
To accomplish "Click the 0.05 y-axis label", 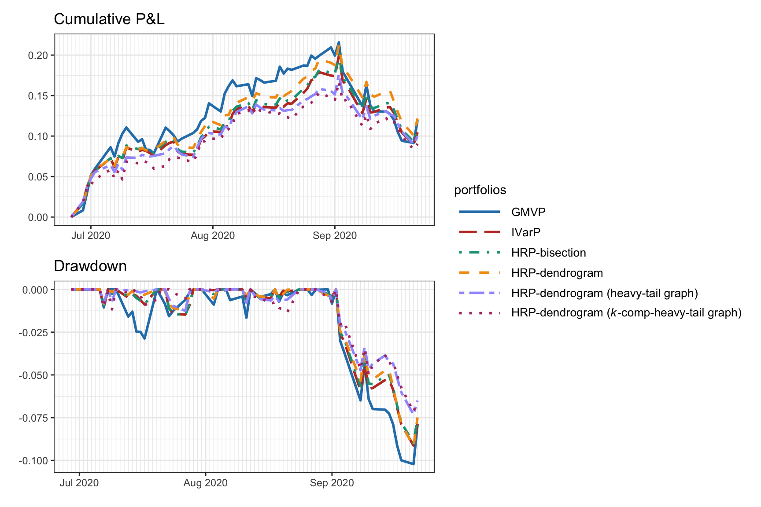I will [37, 177].
